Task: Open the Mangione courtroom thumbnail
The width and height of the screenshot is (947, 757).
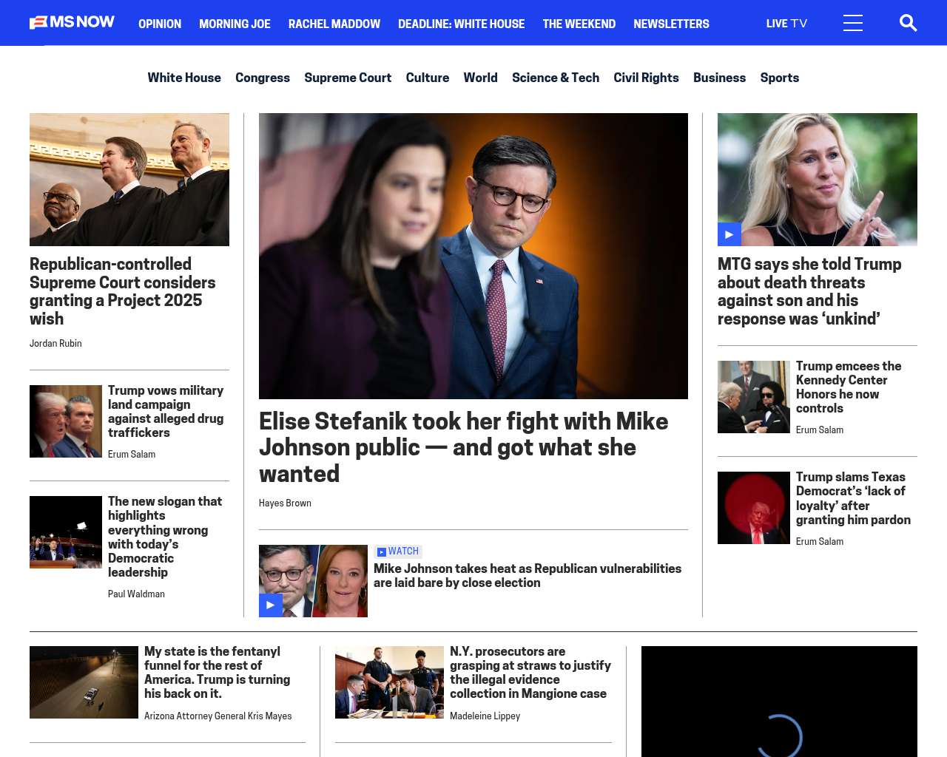Action: click(389, 682)
